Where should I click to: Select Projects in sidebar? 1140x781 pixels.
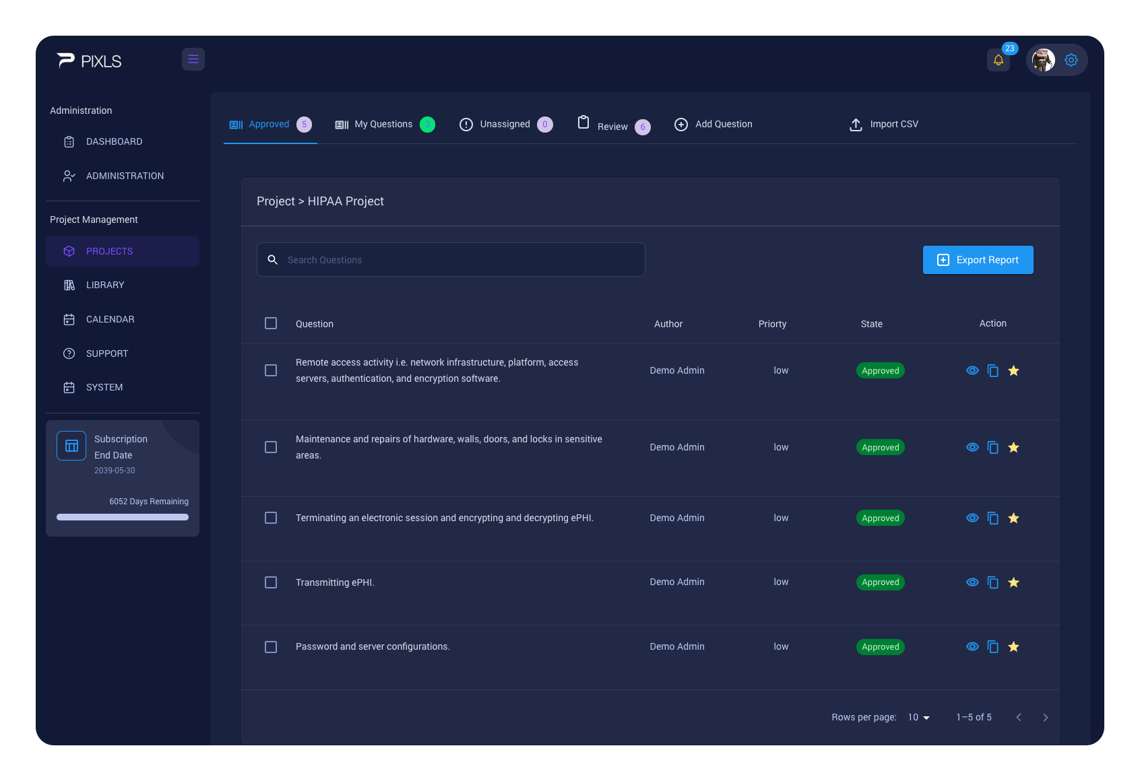point(123,251)
